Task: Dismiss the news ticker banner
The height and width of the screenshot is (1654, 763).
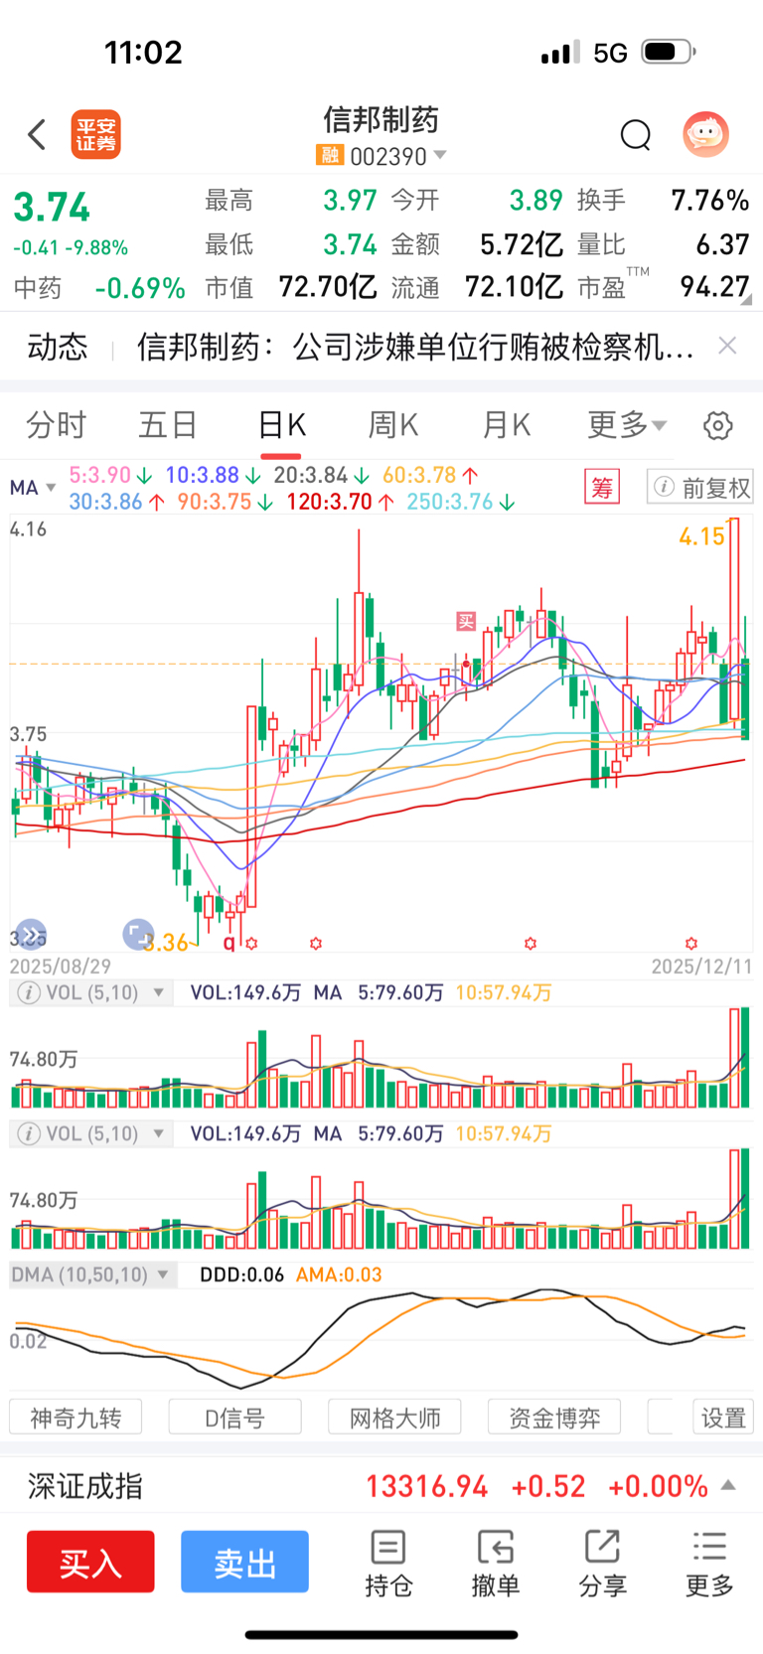Action: 727,346
